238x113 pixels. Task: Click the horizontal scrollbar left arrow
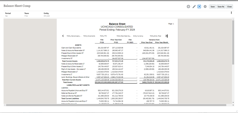pyautogui.click(x=5, y=105)
